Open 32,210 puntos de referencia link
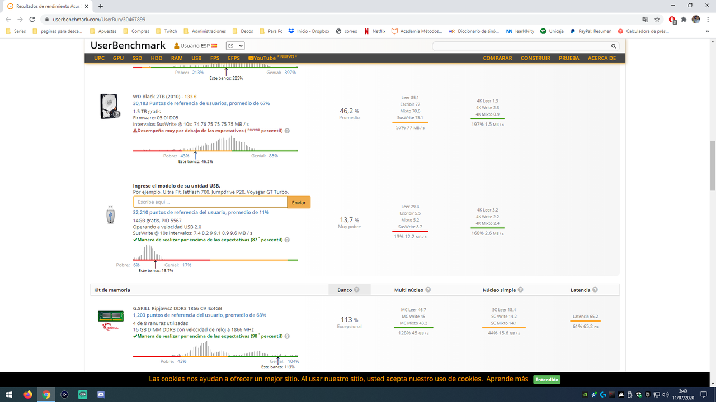This screenshot has height=402, width=716. tap(201, 212)
